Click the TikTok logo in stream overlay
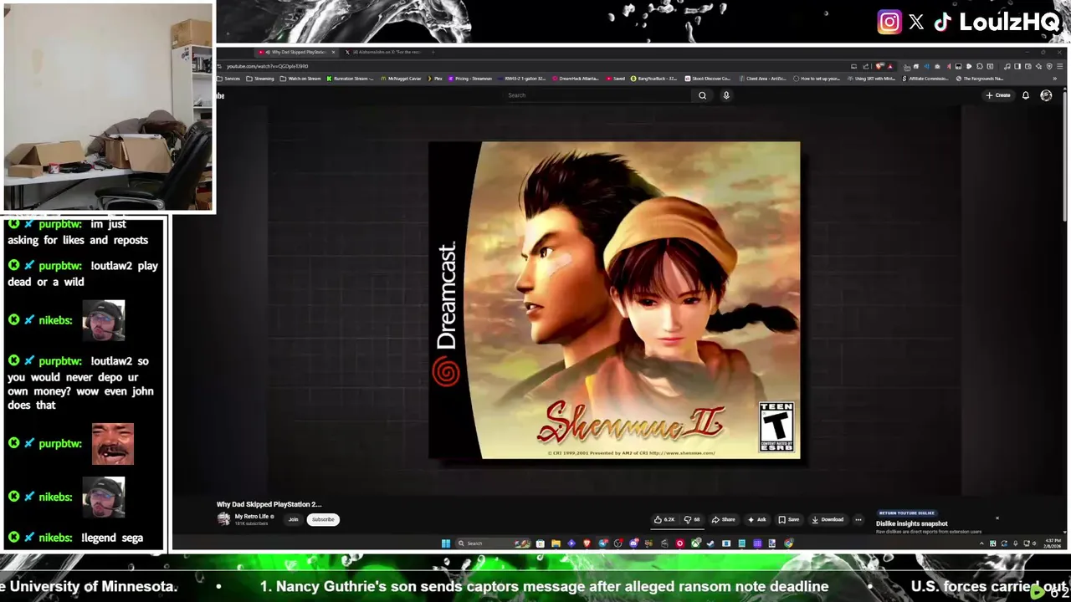1071x602 pixels. (943, 23)
